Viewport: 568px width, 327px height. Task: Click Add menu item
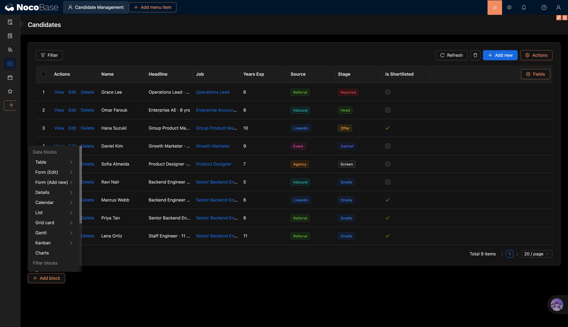click(x=153, y=7)
